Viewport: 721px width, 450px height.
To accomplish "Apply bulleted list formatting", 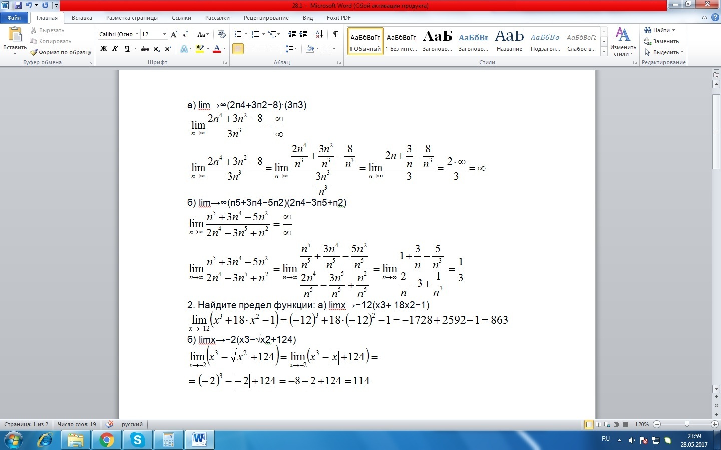I will coord(238,34).
